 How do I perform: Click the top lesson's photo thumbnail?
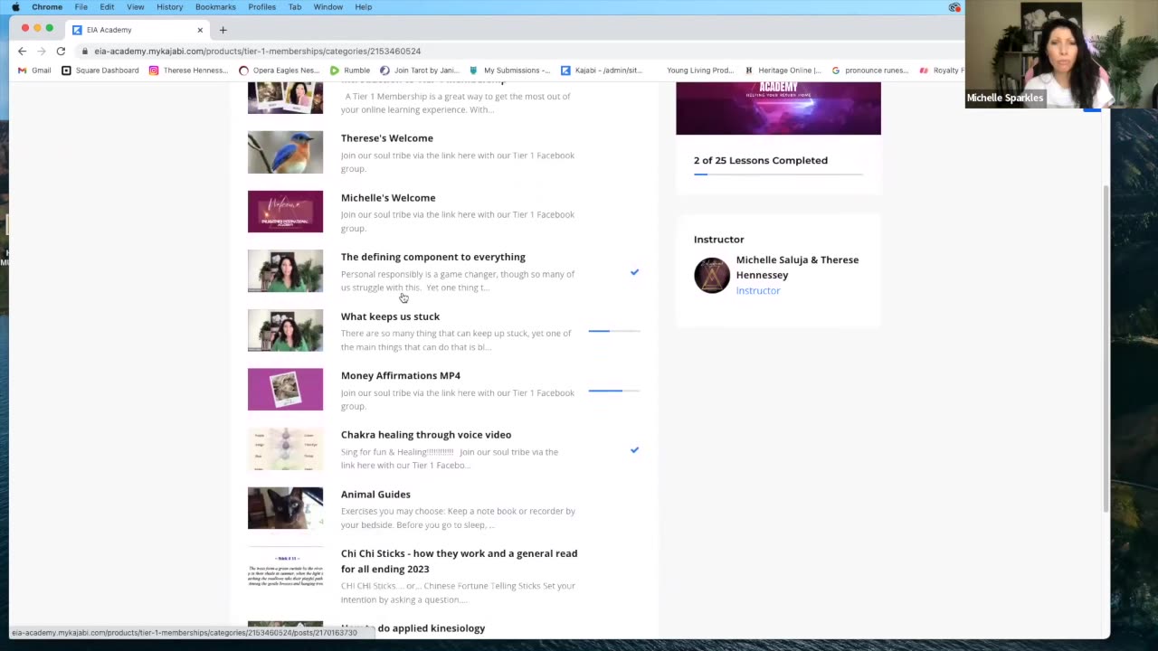tap(285, 98)
